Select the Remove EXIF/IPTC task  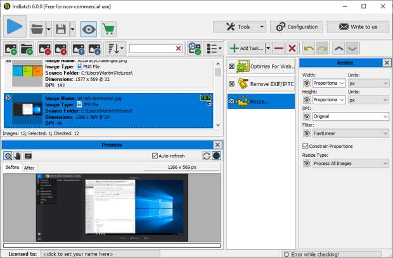[261, 83]
